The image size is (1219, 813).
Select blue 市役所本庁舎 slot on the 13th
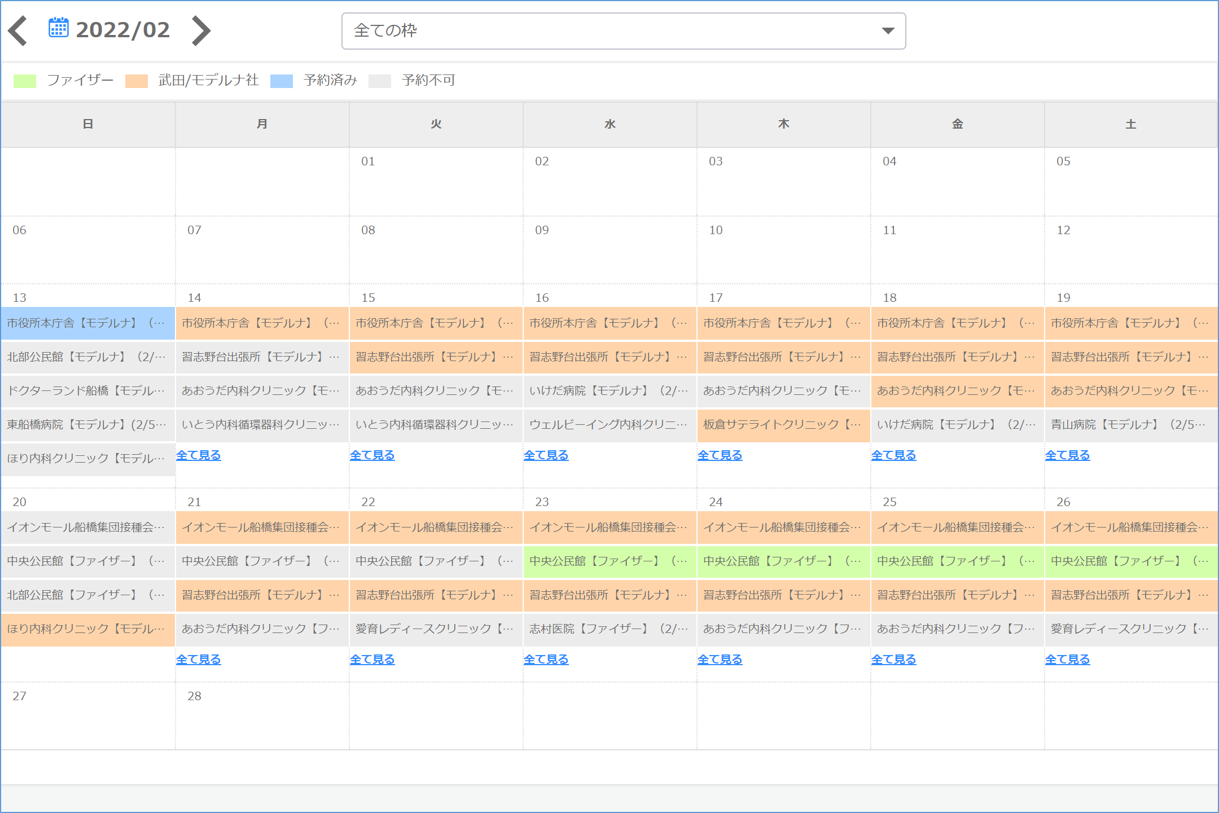pyautogui.click(x=88, y=323)
